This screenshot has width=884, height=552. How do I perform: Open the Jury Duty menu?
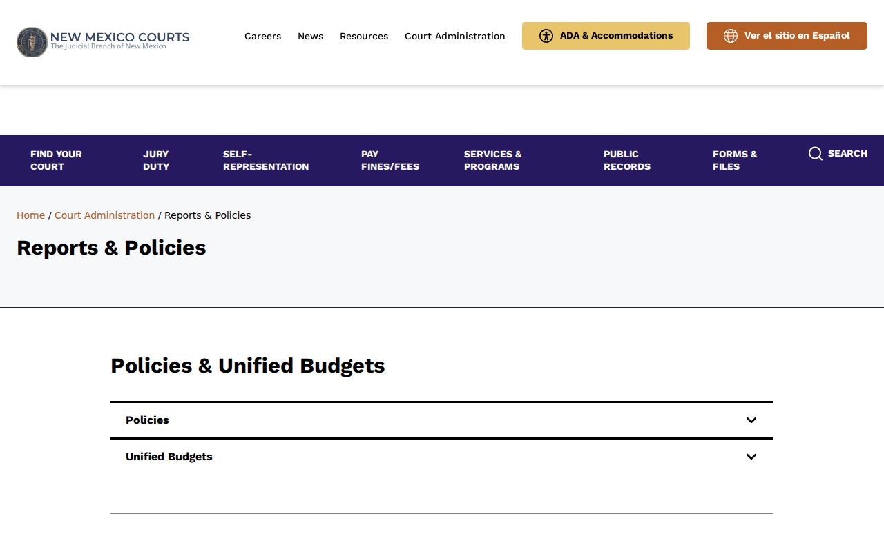[x=156, y=160]
